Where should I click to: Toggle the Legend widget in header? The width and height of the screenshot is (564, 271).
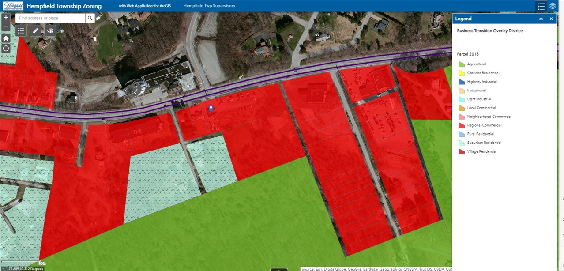point(541,6)
